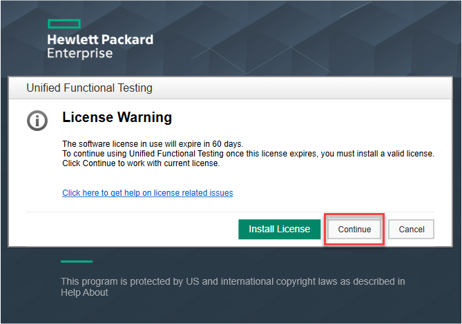This screenshot has height=324, width=462.
Task: Click blank space right of the dialog title
Action: 311,88
